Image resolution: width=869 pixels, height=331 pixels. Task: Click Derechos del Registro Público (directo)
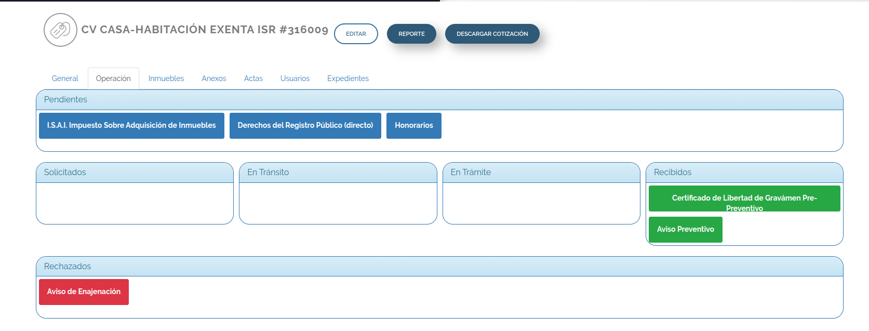coord(305,126)
